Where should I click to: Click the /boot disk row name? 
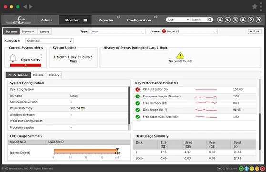coord(140,158)
